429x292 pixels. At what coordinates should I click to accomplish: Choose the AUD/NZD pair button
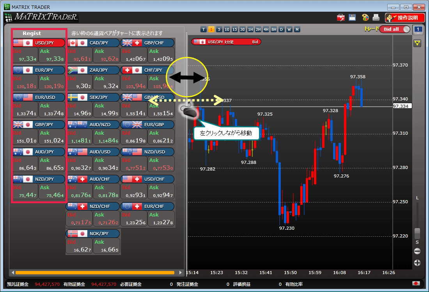[x=93, y=125]
